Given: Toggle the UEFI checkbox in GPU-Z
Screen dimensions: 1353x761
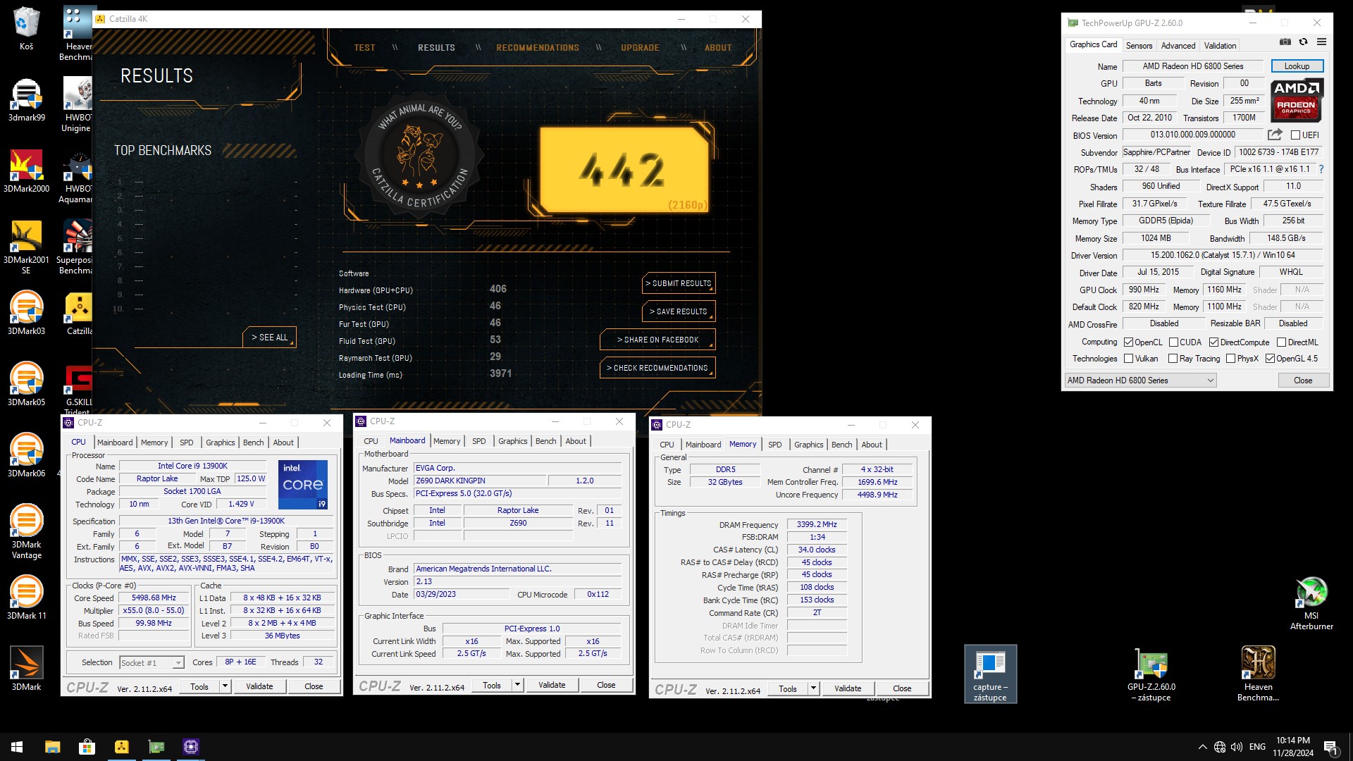Looking at the screenshot, I should [1295, 135].
